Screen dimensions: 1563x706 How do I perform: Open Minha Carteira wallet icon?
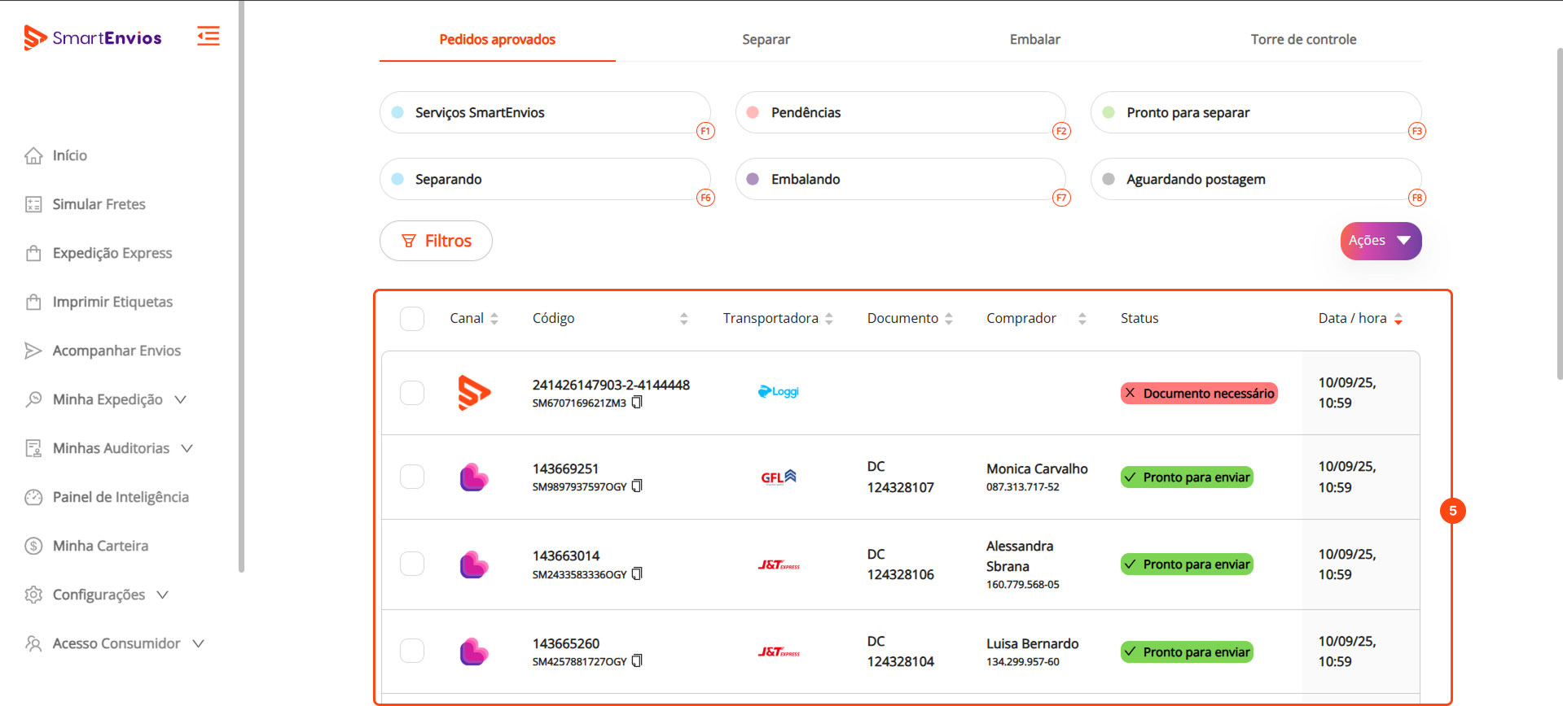tap(33, 546)
